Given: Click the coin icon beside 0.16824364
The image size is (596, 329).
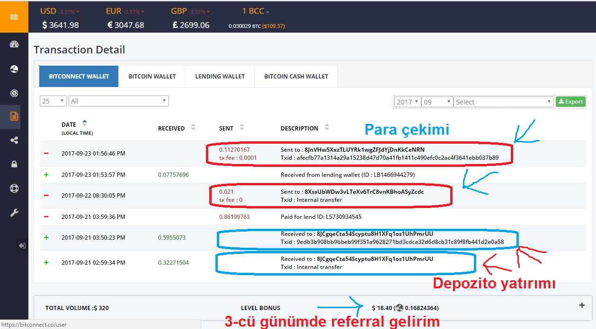Looking at the screenshot, I should [x=400, y=308].
